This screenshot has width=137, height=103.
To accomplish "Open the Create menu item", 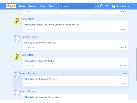I will coord(22,6).
